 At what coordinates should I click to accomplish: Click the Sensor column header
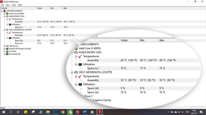point(18,8)
